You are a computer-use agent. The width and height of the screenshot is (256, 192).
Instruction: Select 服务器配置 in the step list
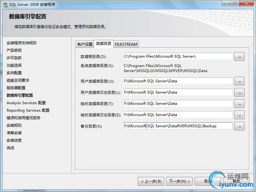16,88
